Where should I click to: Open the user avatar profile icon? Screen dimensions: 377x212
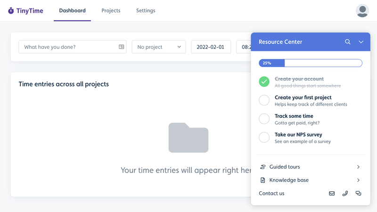[362, 11]
